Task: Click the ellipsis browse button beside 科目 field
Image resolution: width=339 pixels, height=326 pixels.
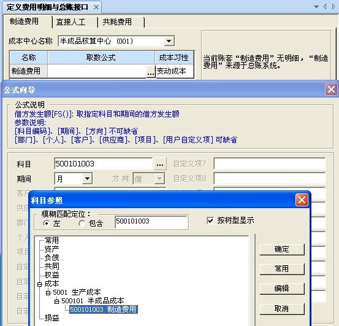Action: [160, 164]
